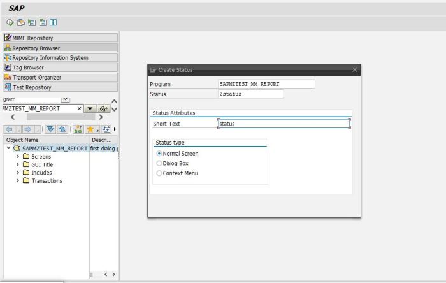Expand the GUI Title folder node
446x283 pixels.
[x=18, y=164]
